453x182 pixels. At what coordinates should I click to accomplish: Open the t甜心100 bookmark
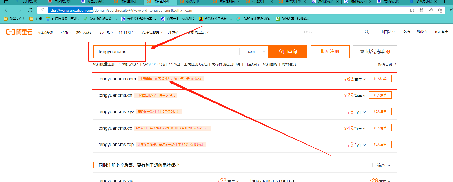(100, 19)
